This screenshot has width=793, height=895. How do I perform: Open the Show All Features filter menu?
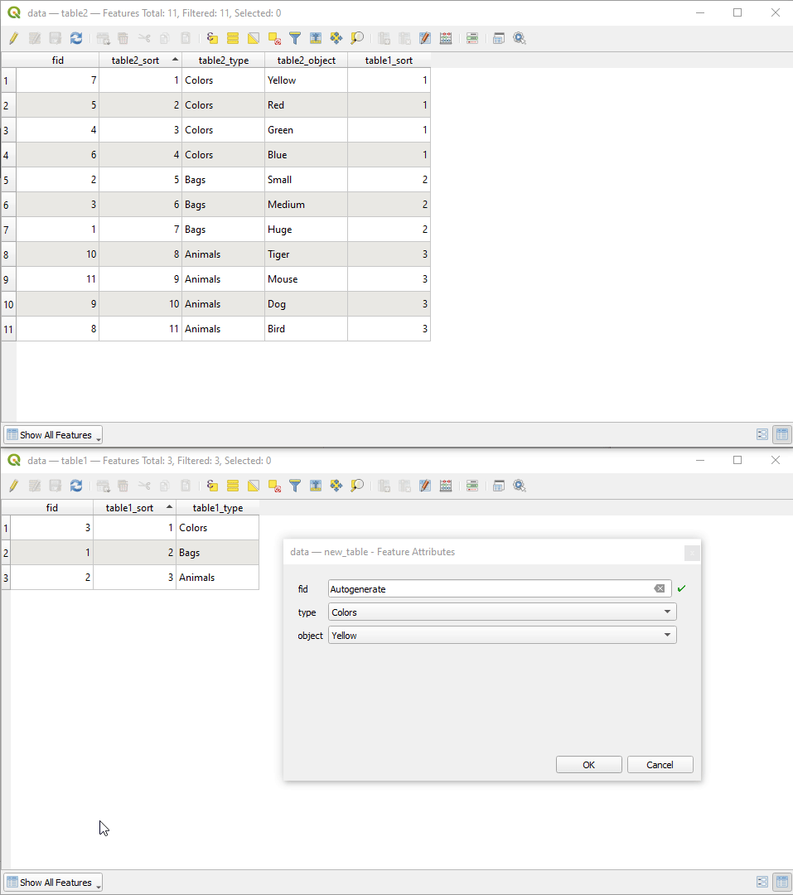coord(52,434)
